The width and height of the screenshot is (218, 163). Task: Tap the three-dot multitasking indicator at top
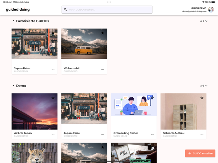click(109, 2)
